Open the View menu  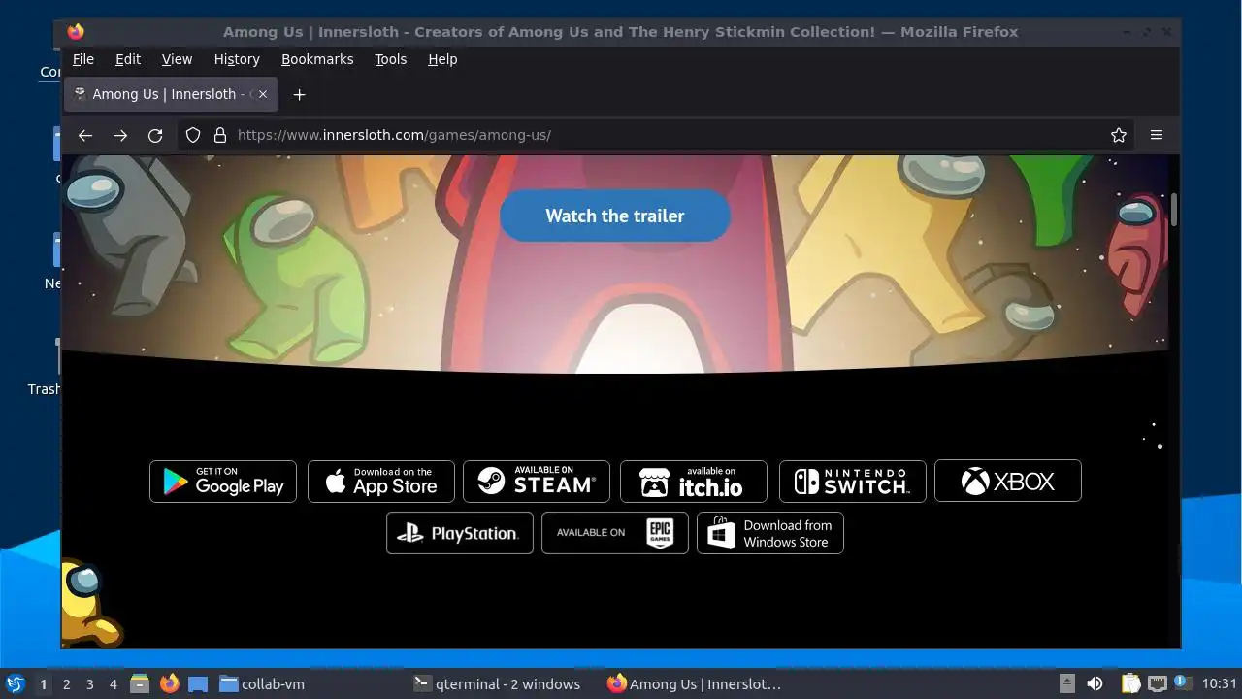pos(177,59)
